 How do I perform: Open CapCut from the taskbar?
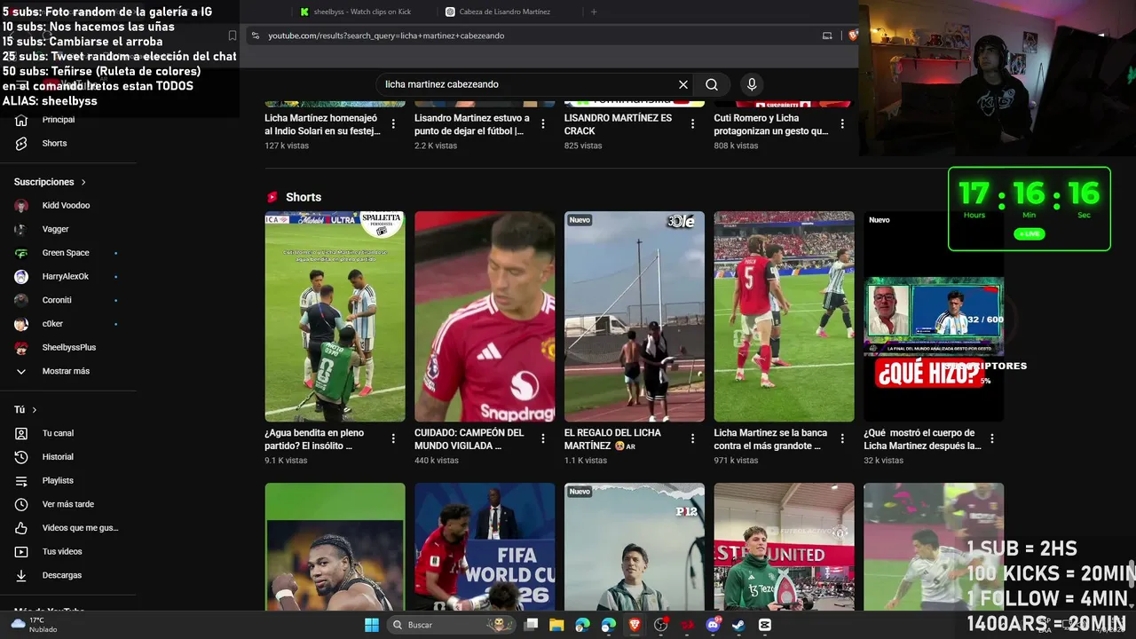tap(765, 625)
